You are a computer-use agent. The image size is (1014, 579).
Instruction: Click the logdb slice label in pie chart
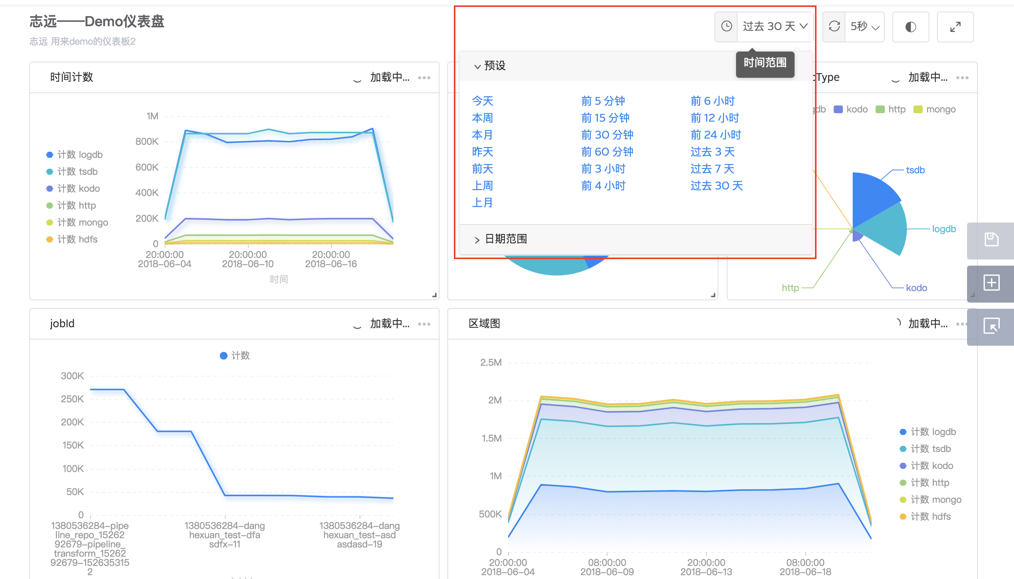(944, 229)
